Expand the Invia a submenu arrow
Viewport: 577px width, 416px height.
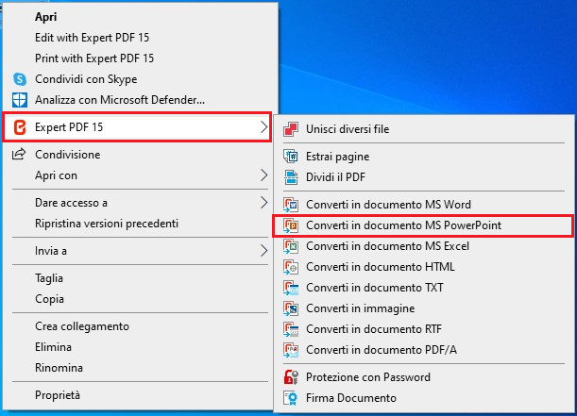[x=263, y=251]
